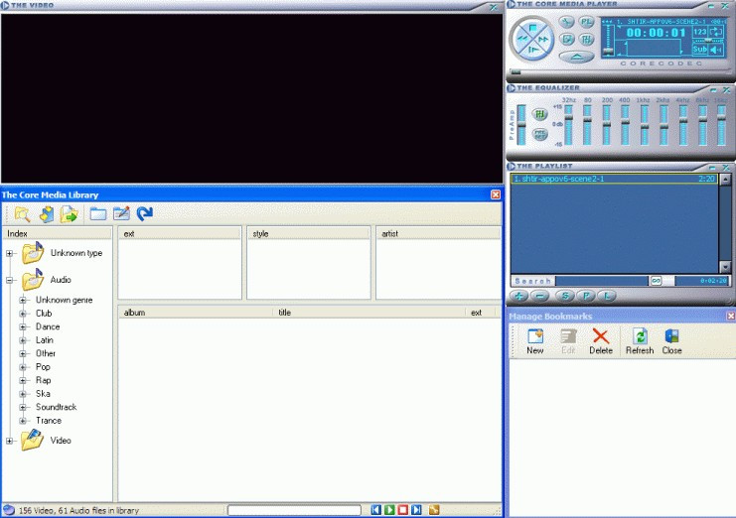736x518 pixels.
Task: Open the equalizer Preset button
Action: click(539, 135)
